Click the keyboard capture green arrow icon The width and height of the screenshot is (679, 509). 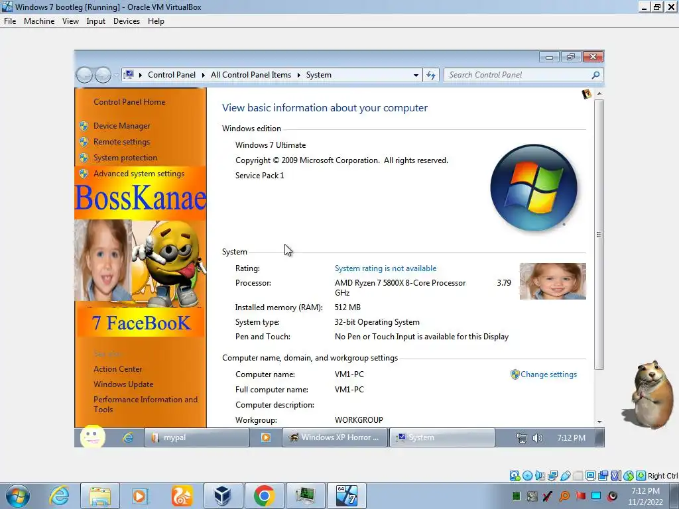[x=641, y=476]
